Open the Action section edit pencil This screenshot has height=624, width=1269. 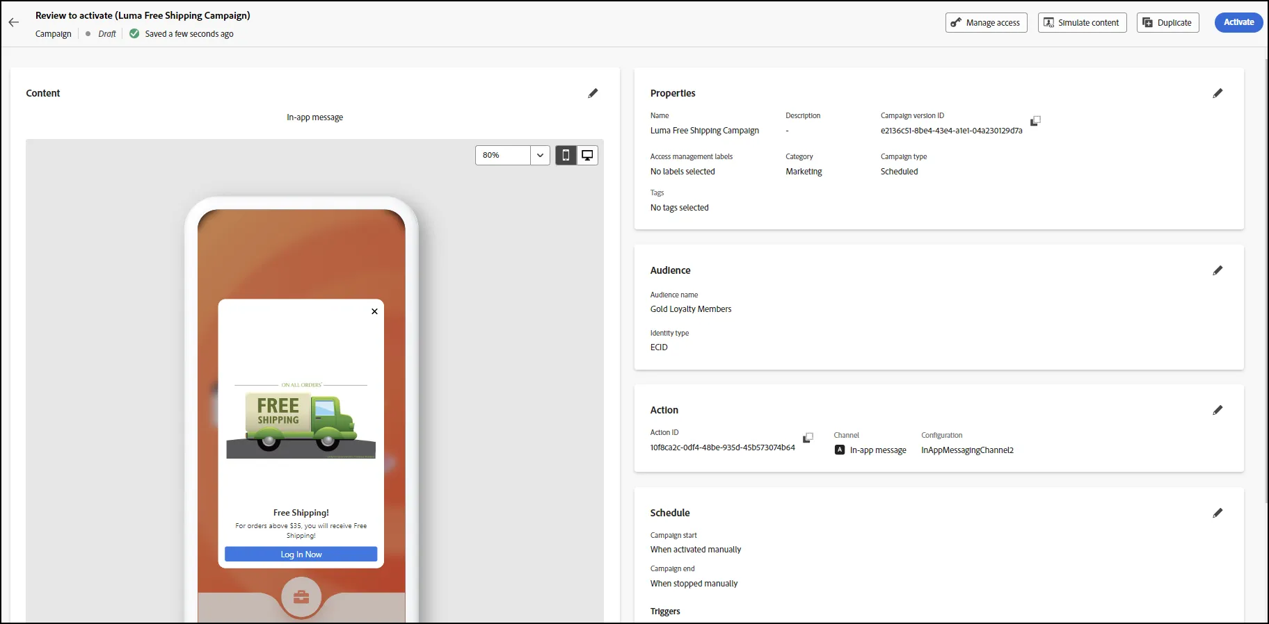tap(1218, 410)
